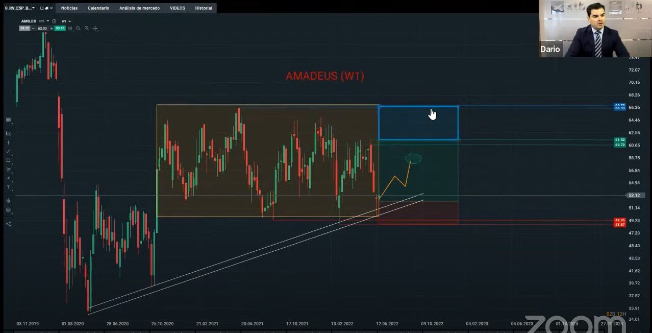Select the wave/pattern labeling tool
Viewport: 652px width, 333px height.
point(8,178)
